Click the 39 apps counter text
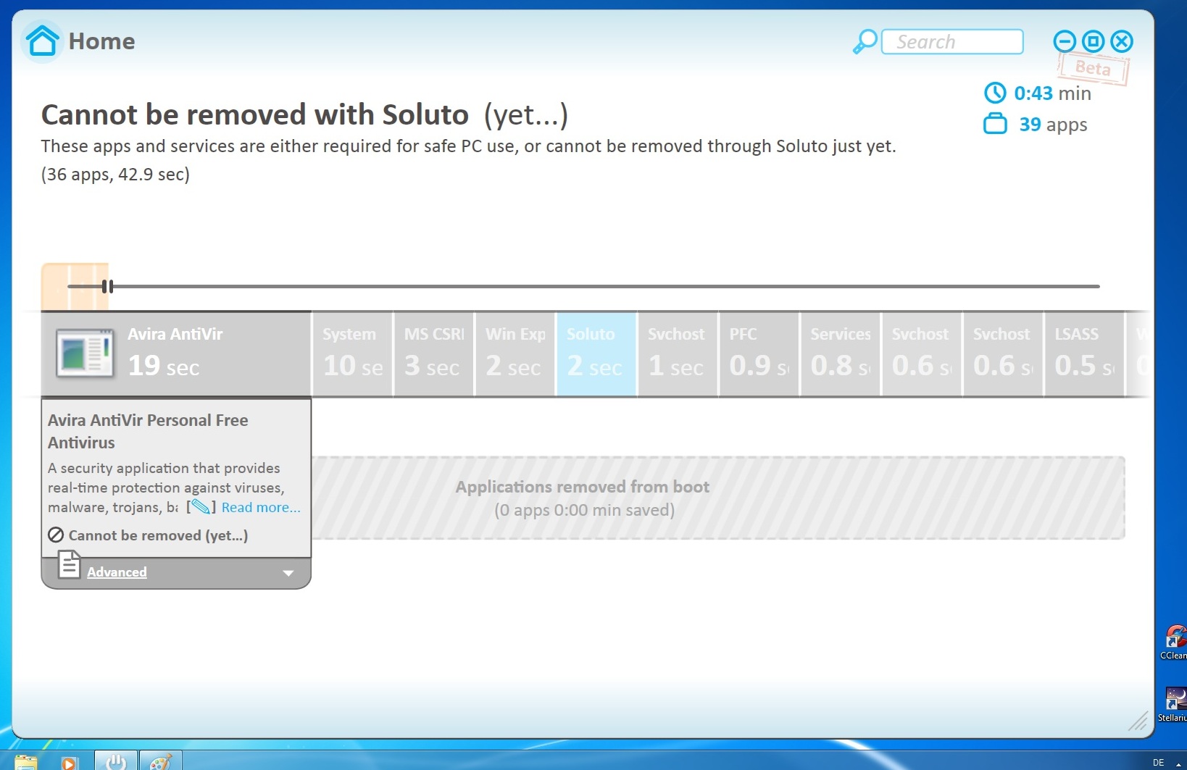This screenshot has width=1187, height=770. 1053,125
